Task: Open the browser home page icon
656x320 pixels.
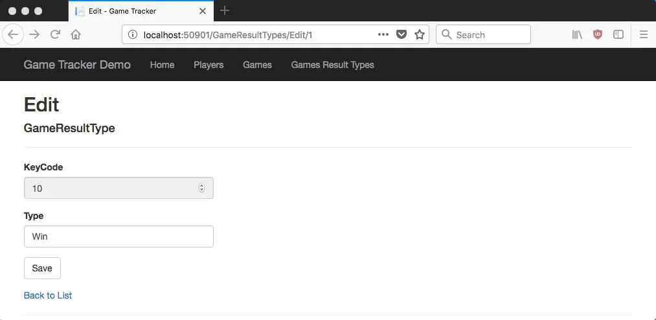Action: coord(76,35)
